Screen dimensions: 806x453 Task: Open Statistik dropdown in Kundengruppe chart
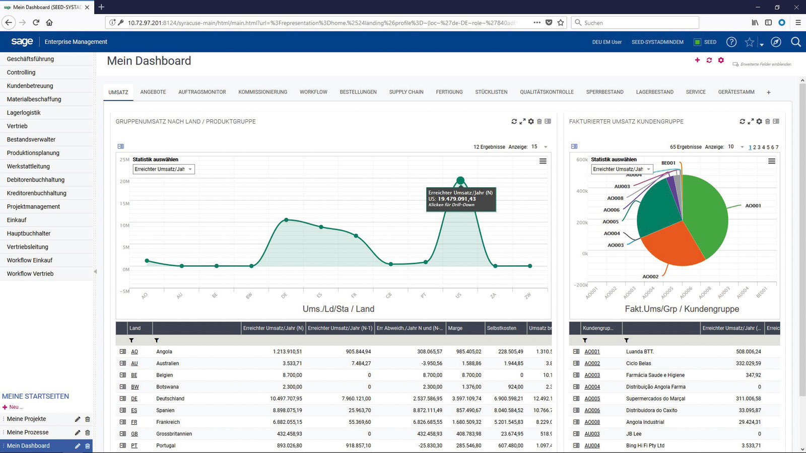(622, 169)
